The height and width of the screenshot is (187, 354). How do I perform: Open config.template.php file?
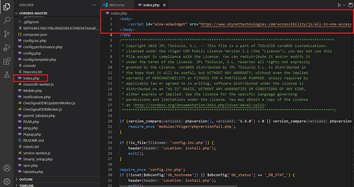pos(40,60)
